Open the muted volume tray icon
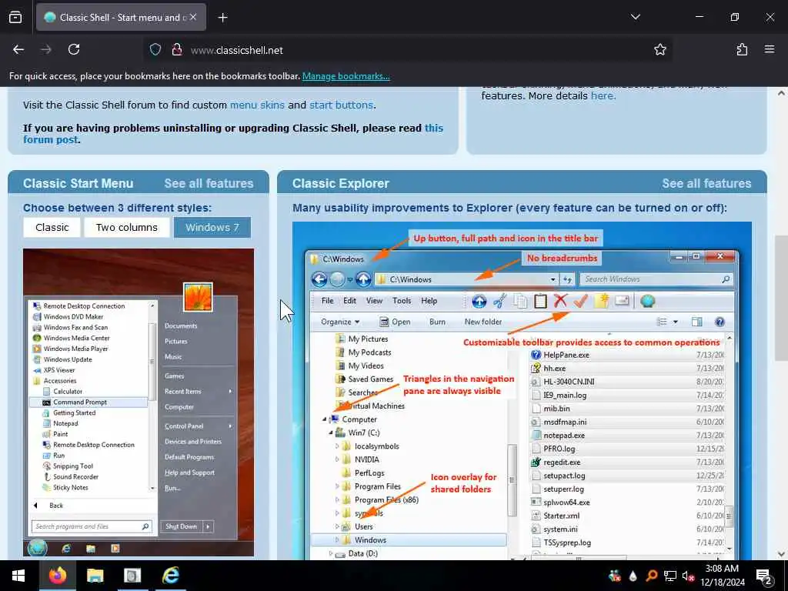 point(688,576)
